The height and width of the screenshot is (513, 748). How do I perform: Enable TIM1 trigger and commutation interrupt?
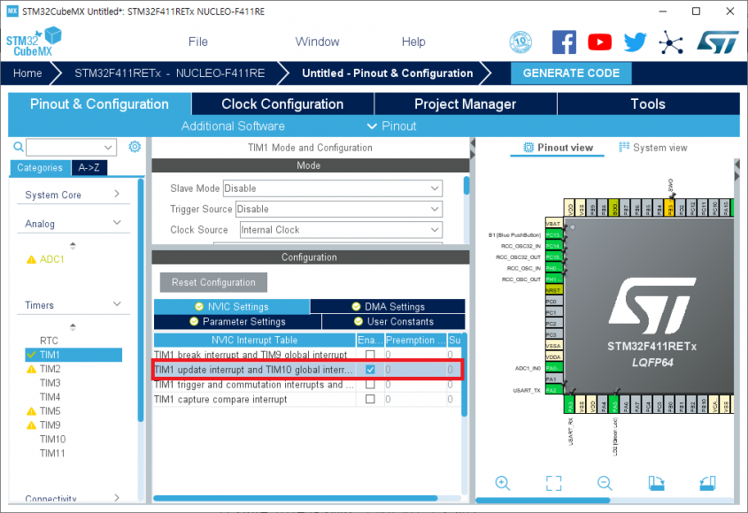(370, 384)
